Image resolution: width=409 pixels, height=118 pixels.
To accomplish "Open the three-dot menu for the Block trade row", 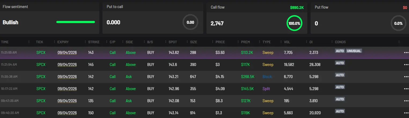I will (x=406, y=77).
